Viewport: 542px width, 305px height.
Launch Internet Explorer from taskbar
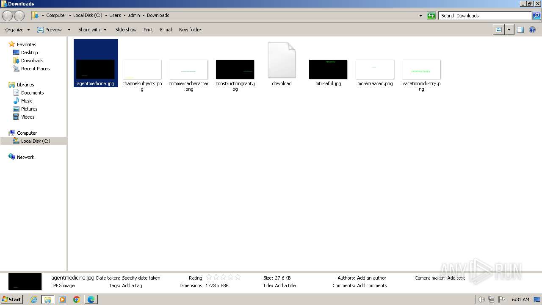(x=33, y=299)
